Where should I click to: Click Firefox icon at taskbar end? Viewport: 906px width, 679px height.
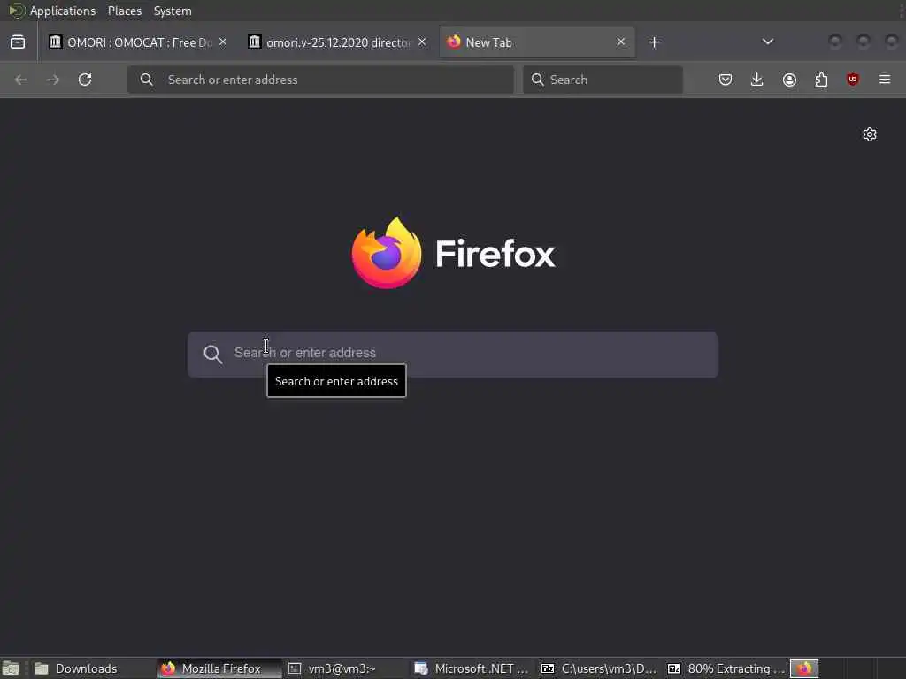click(x=803, y=668)
